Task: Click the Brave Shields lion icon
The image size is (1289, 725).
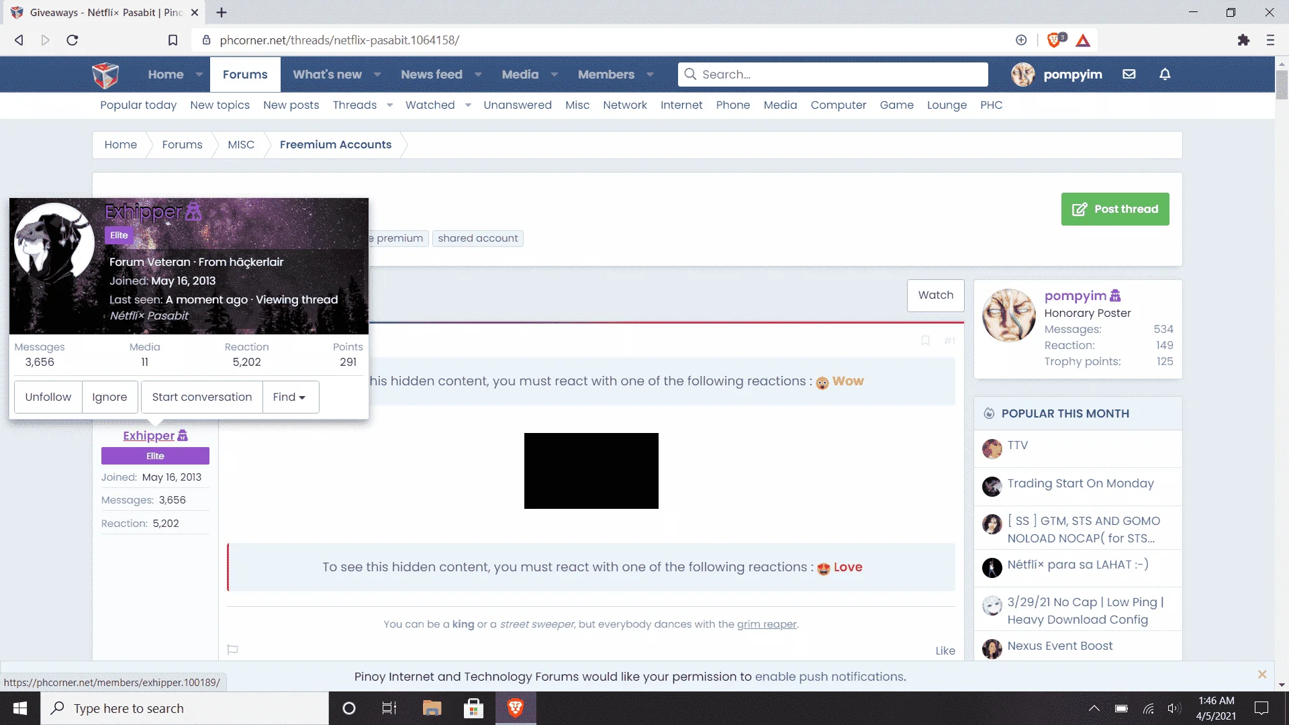Action: [x=1055, y=40]
